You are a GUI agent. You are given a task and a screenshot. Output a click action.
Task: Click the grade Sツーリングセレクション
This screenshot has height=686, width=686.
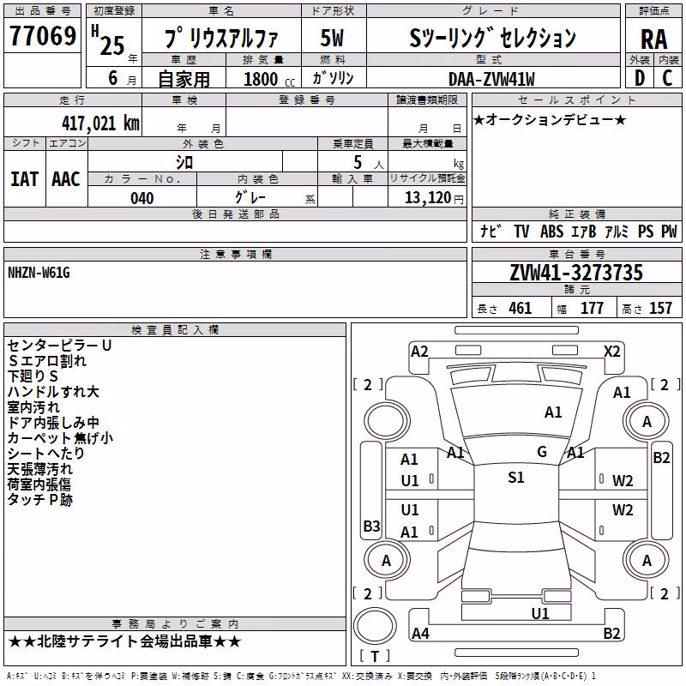click(x=493, y=38)
